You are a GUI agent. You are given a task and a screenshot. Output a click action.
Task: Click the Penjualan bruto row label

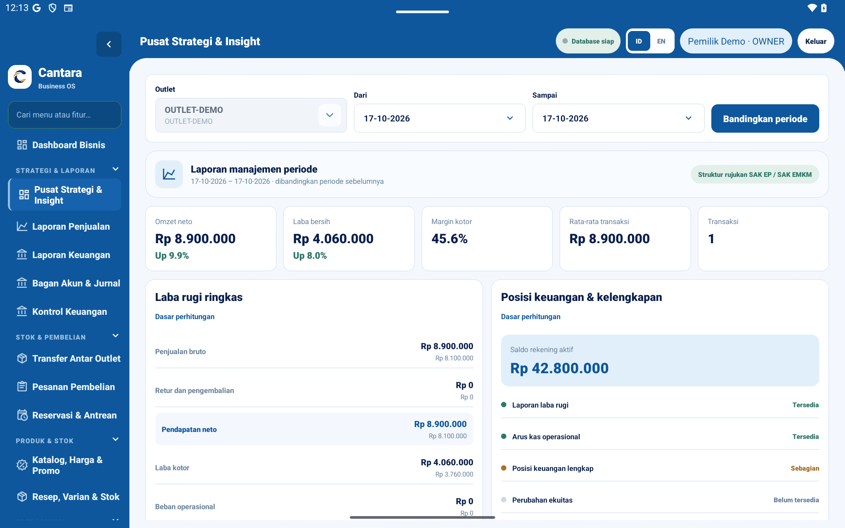[x=180, y=352]
